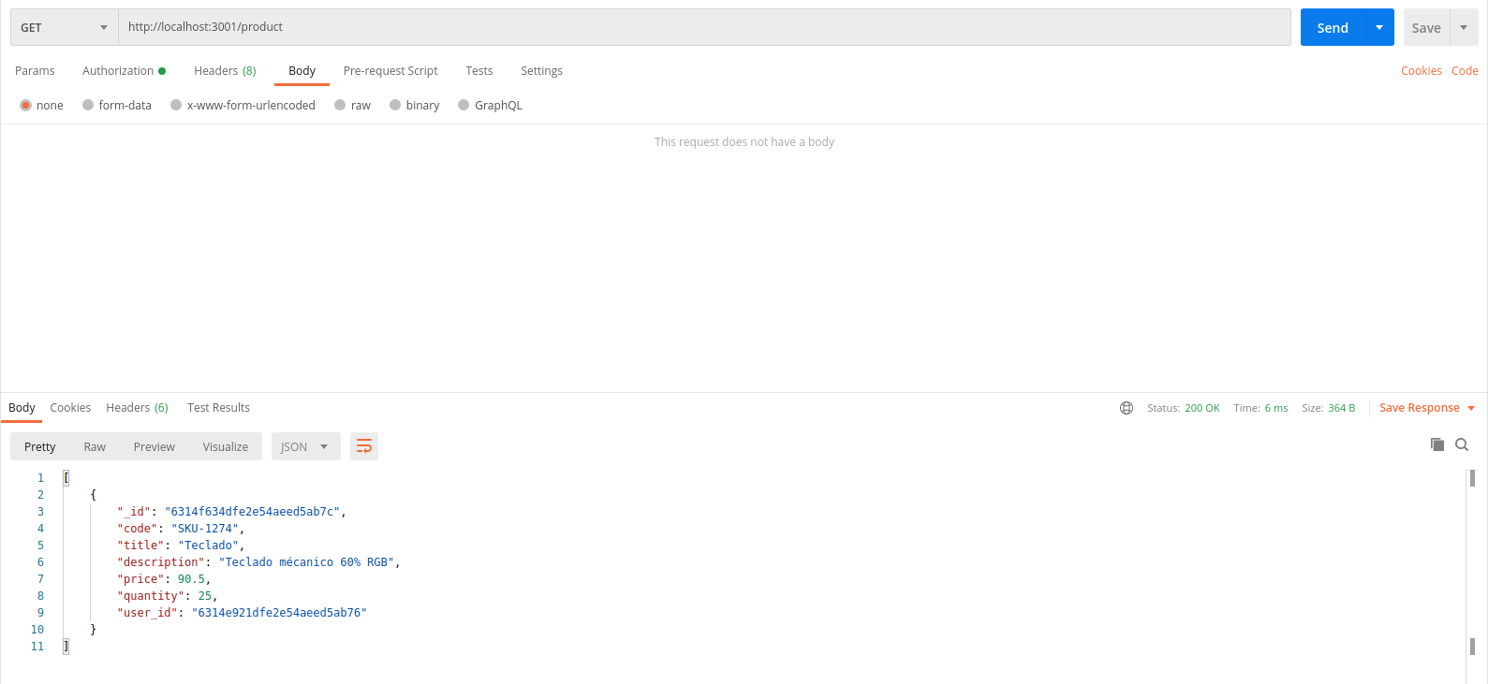Open search in response body

(x=1462, y=444)
